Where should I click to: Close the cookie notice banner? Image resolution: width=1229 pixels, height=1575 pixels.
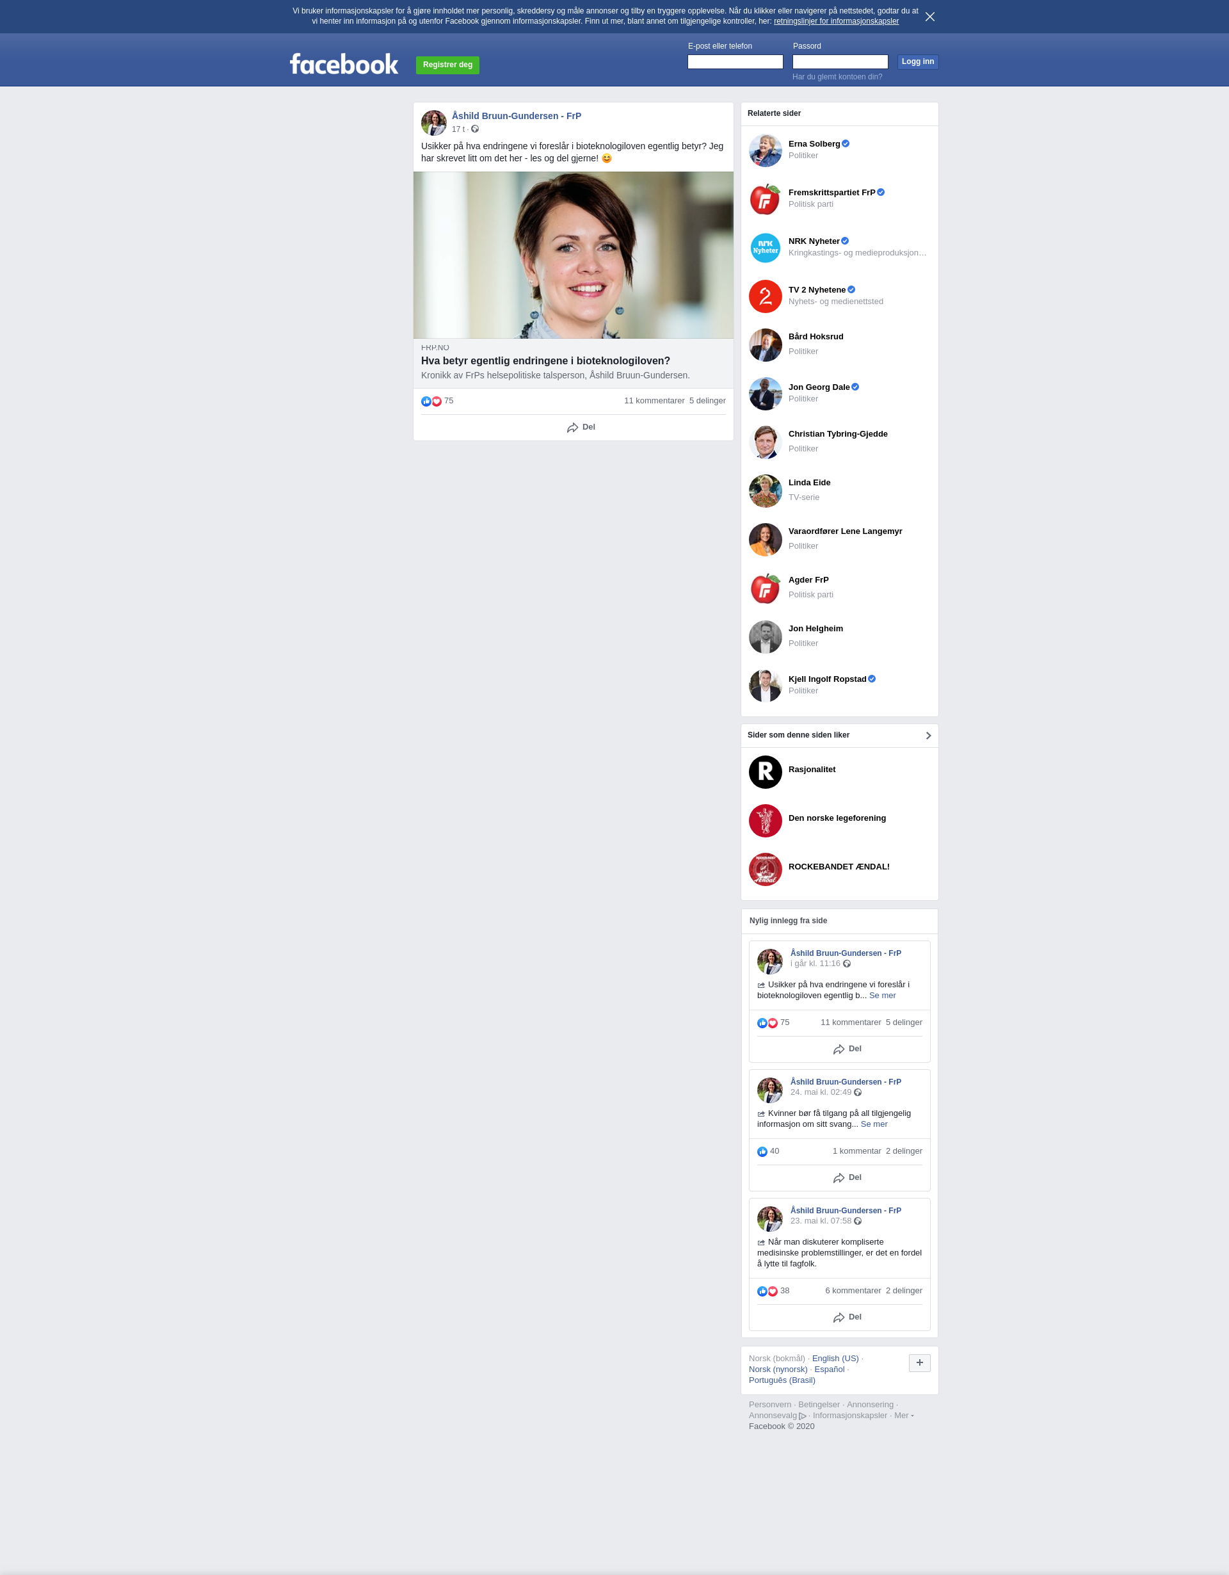[x=930, y=17]
